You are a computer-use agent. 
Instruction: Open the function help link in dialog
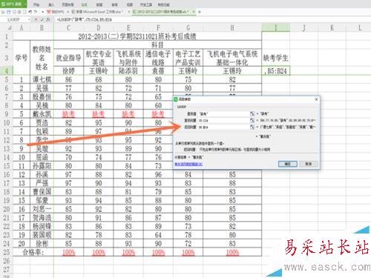[188, 164]
